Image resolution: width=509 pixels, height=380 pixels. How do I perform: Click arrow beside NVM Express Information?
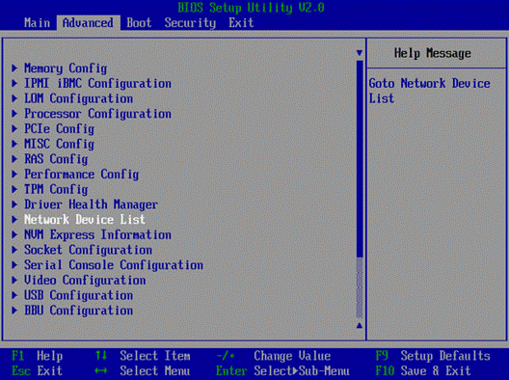pos(14,234)
